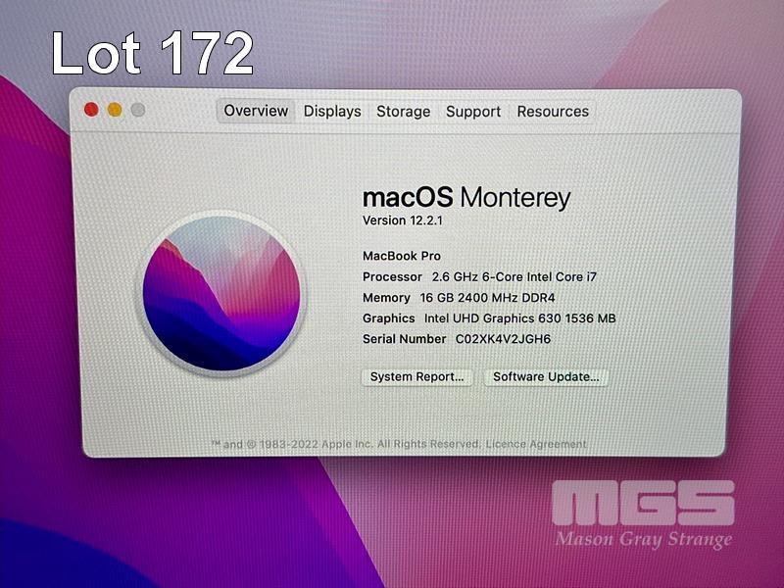The height and width of the screenshot is (588, 784).
Task: Minimize the window with the yellow button
Action: (x=115, y=110)
